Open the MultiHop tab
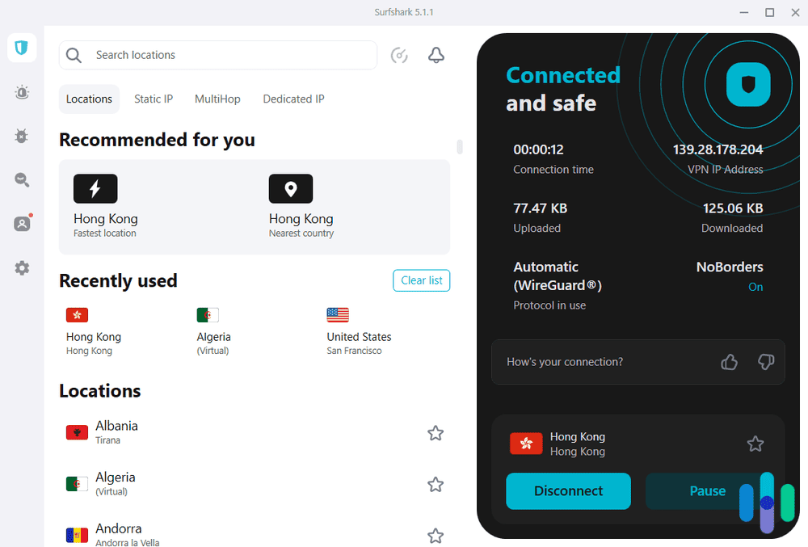Screen dimensions: 808x547 click(217, 99)
